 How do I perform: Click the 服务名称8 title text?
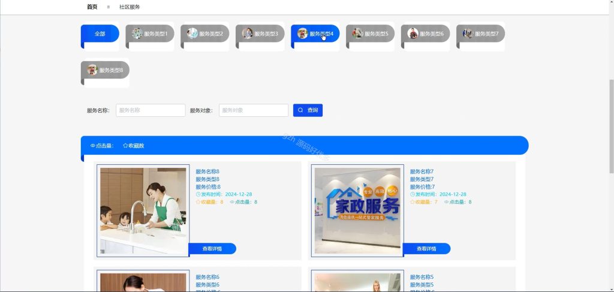tap(207, 171)
